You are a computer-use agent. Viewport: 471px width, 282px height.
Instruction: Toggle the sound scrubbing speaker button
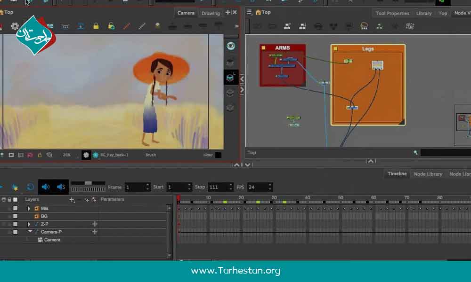61,187
